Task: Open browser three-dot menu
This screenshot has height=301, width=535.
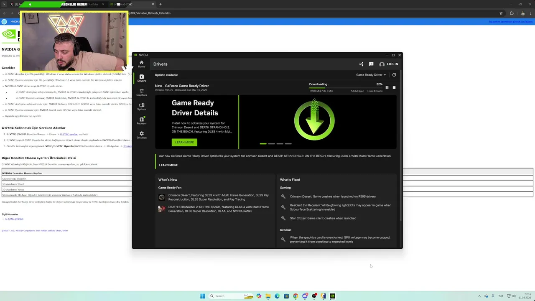Action: (x=530, y=13)
